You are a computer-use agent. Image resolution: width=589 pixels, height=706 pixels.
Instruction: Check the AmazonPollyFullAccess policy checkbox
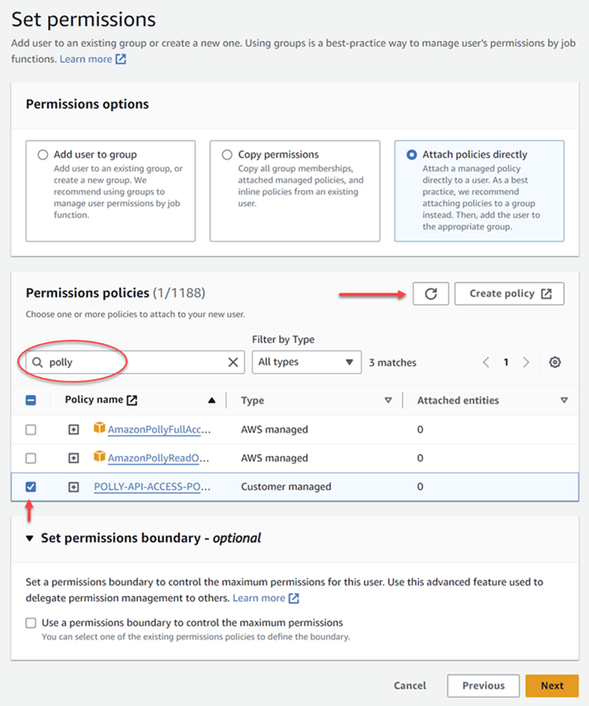[x=30, y=429]
